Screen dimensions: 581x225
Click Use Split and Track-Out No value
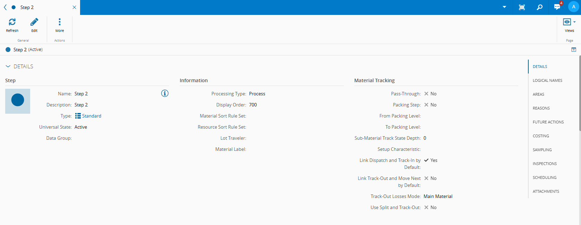(x=430, y=207)
